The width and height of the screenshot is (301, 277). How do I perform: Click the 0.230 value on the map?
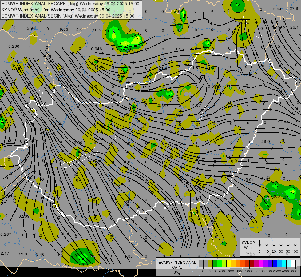click(x=14, y=46)
